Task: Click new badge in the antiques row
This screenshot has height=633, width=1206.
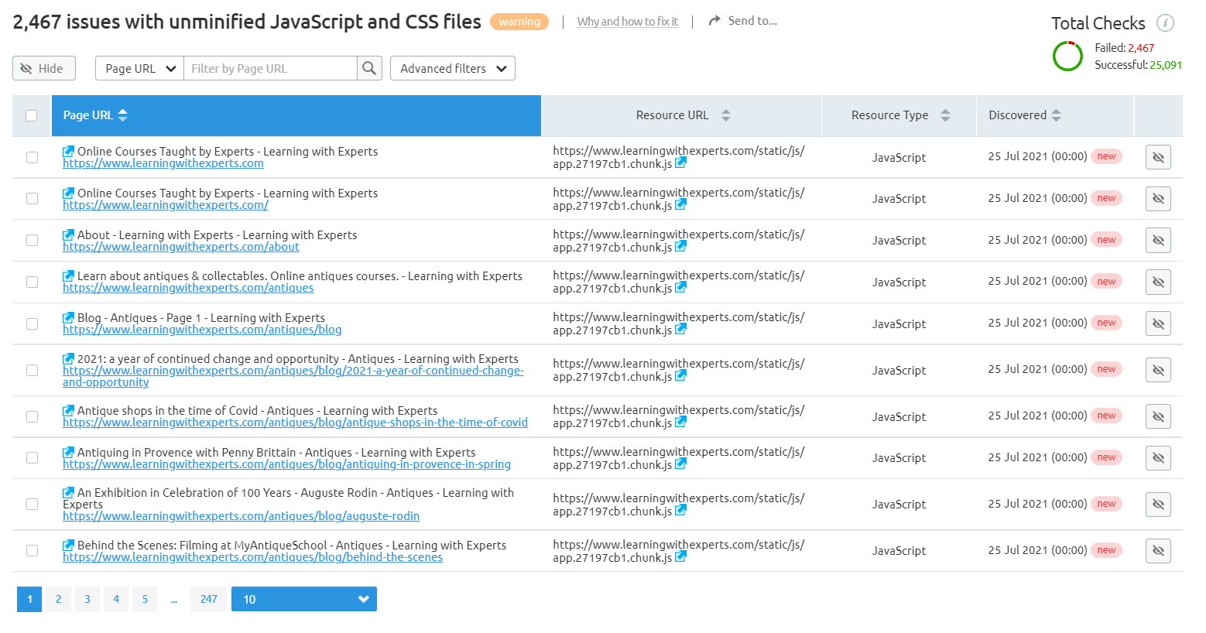Action: pos(1106,281)
